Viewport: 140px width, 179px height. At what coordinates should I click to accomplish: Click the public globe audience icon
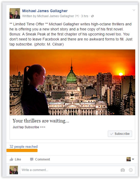point(92,16)
